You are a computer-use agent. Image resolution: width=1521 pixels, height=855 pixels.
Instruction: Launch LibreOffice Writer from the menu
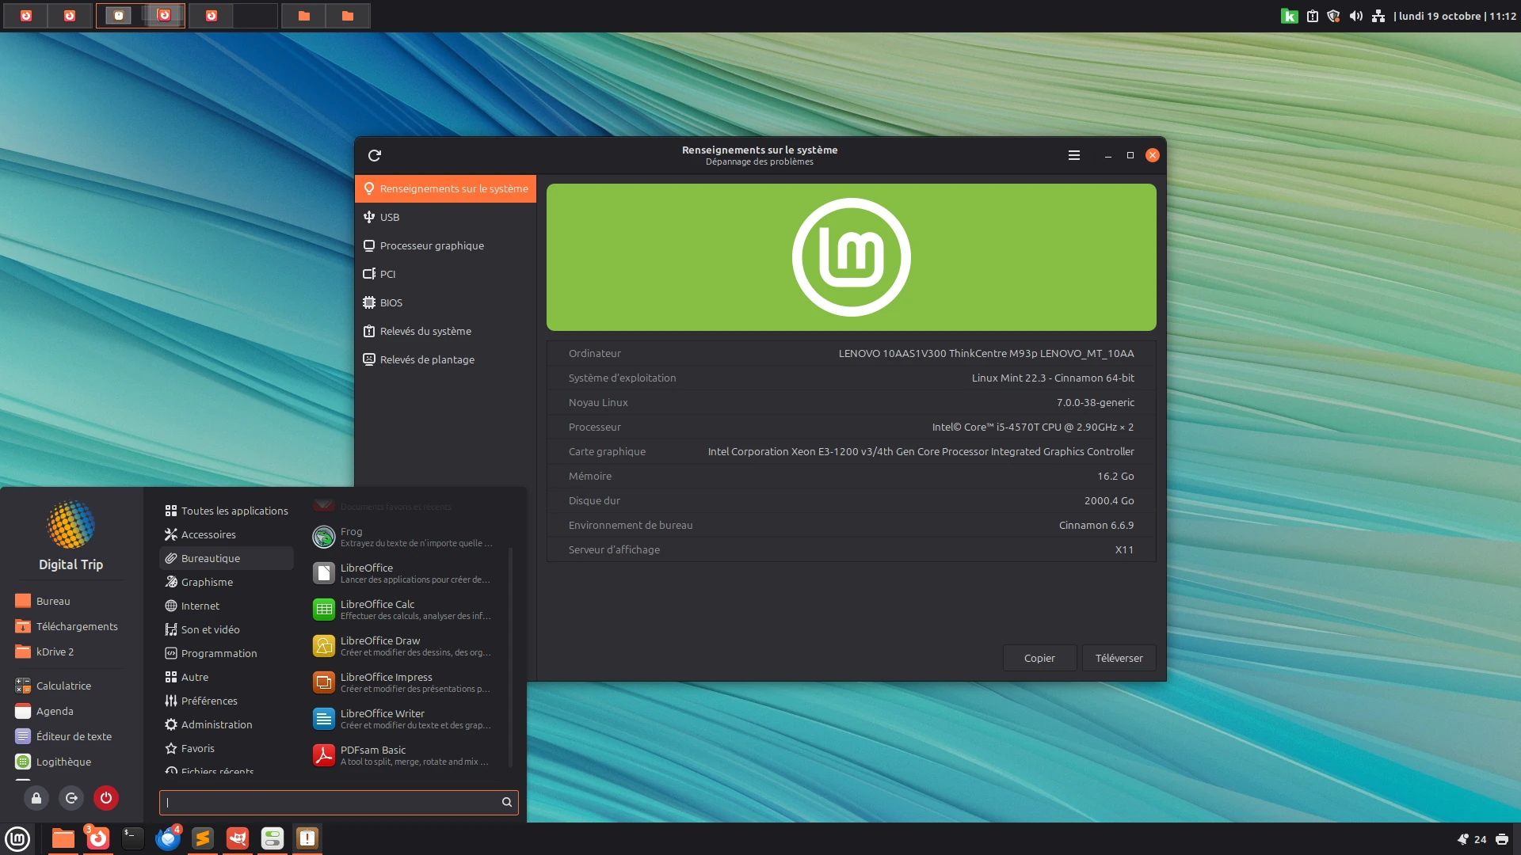tap(406, 719)
